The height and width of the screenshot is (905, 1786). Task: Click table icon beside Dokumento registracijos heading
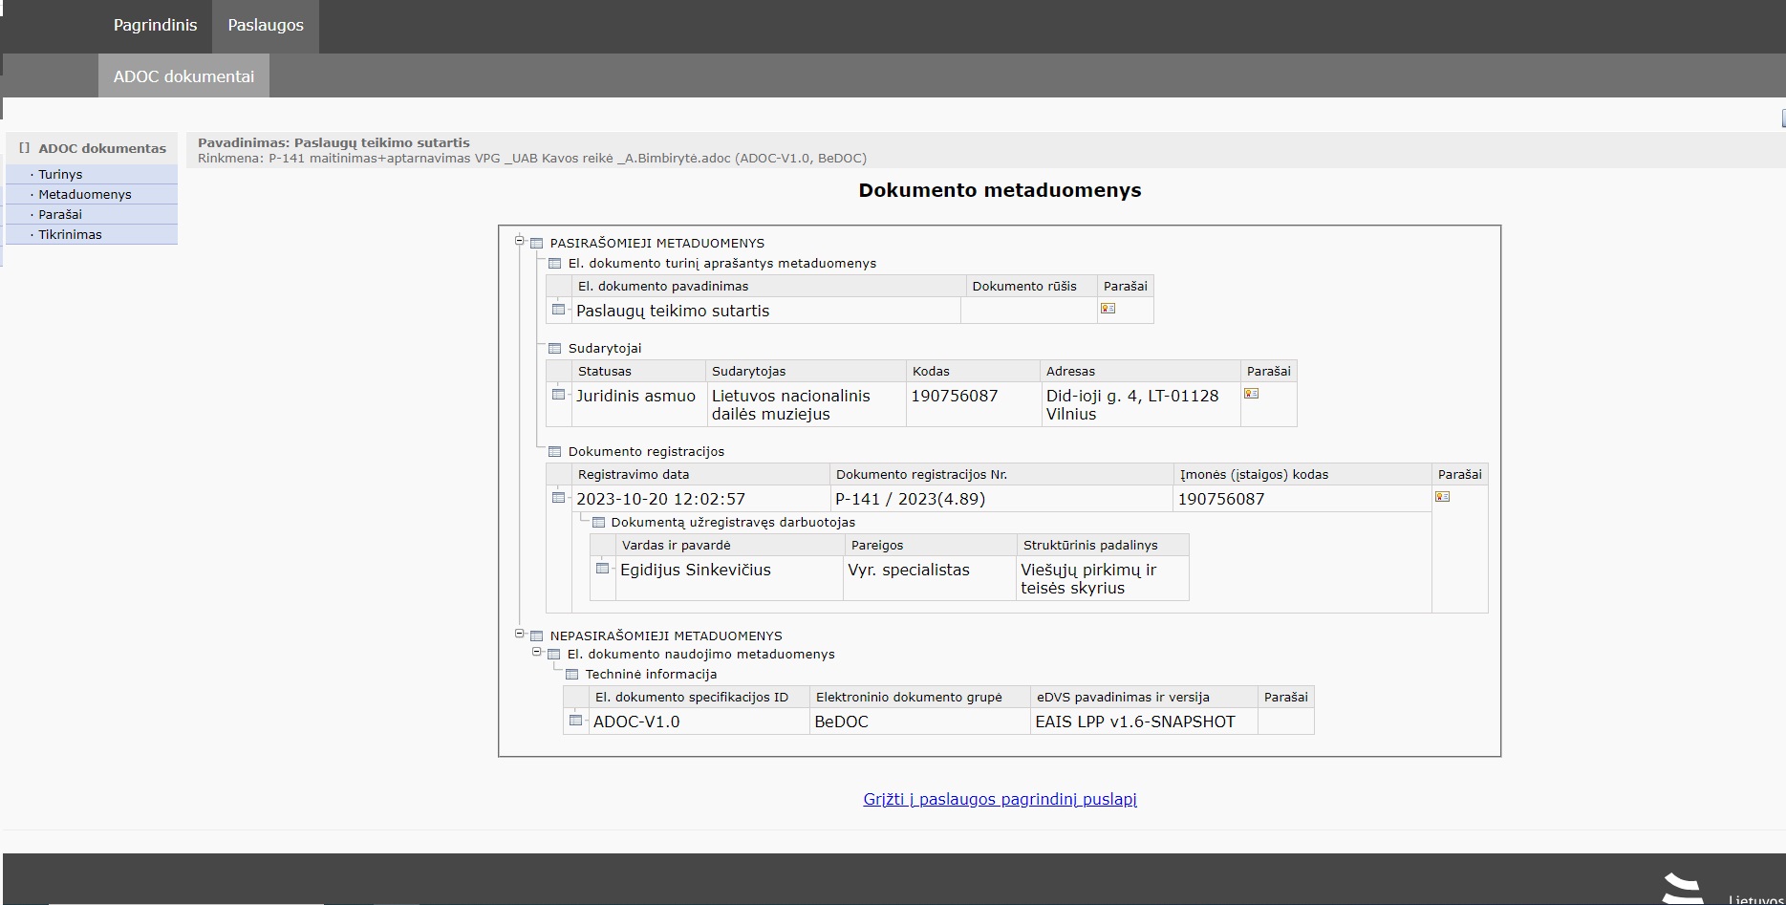point(554,452)
